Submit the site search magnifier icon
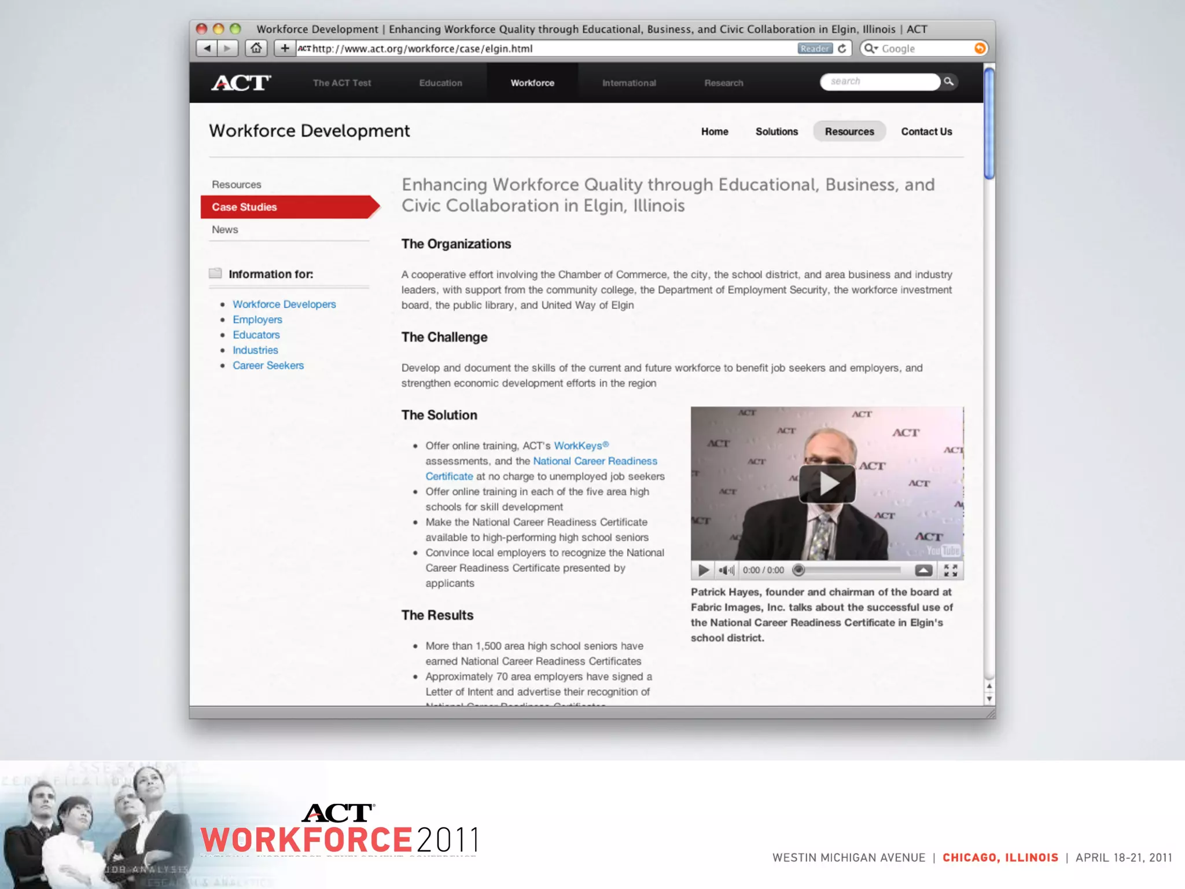Screen dimensions: 1185x889 pos(949,82)
